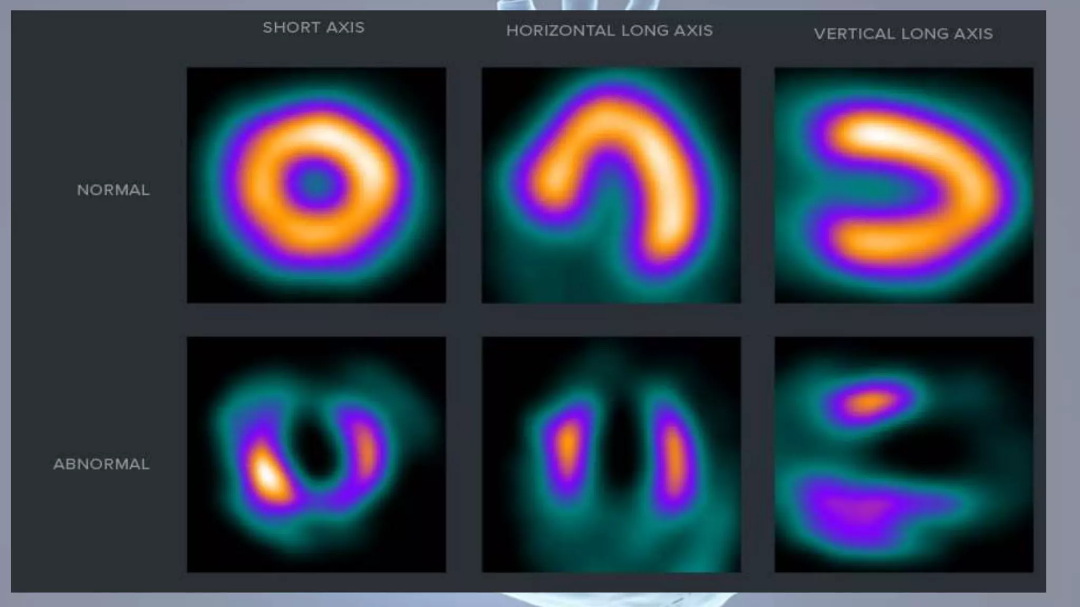Click the NORMAL row label
The image size is (1080, 607).
113,190
